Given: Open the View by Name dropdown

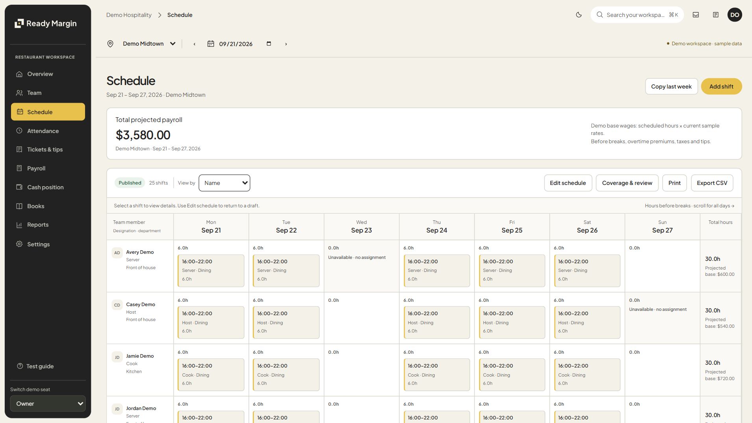Looking at the screenshot, I should pyautogui.click(x=224, y=183).
